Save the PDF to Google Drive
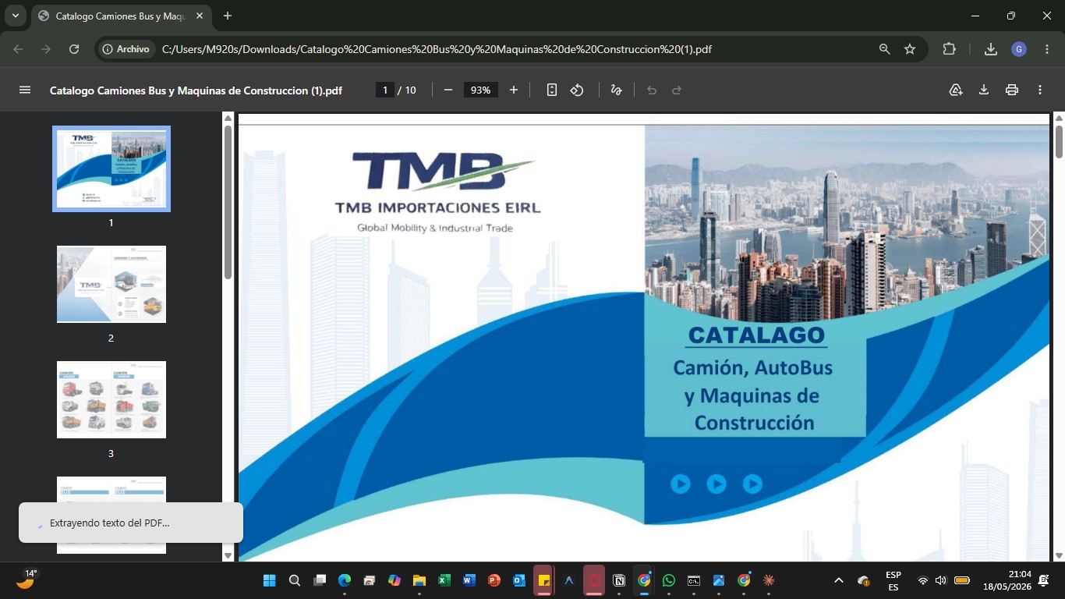 click(956, 90)
